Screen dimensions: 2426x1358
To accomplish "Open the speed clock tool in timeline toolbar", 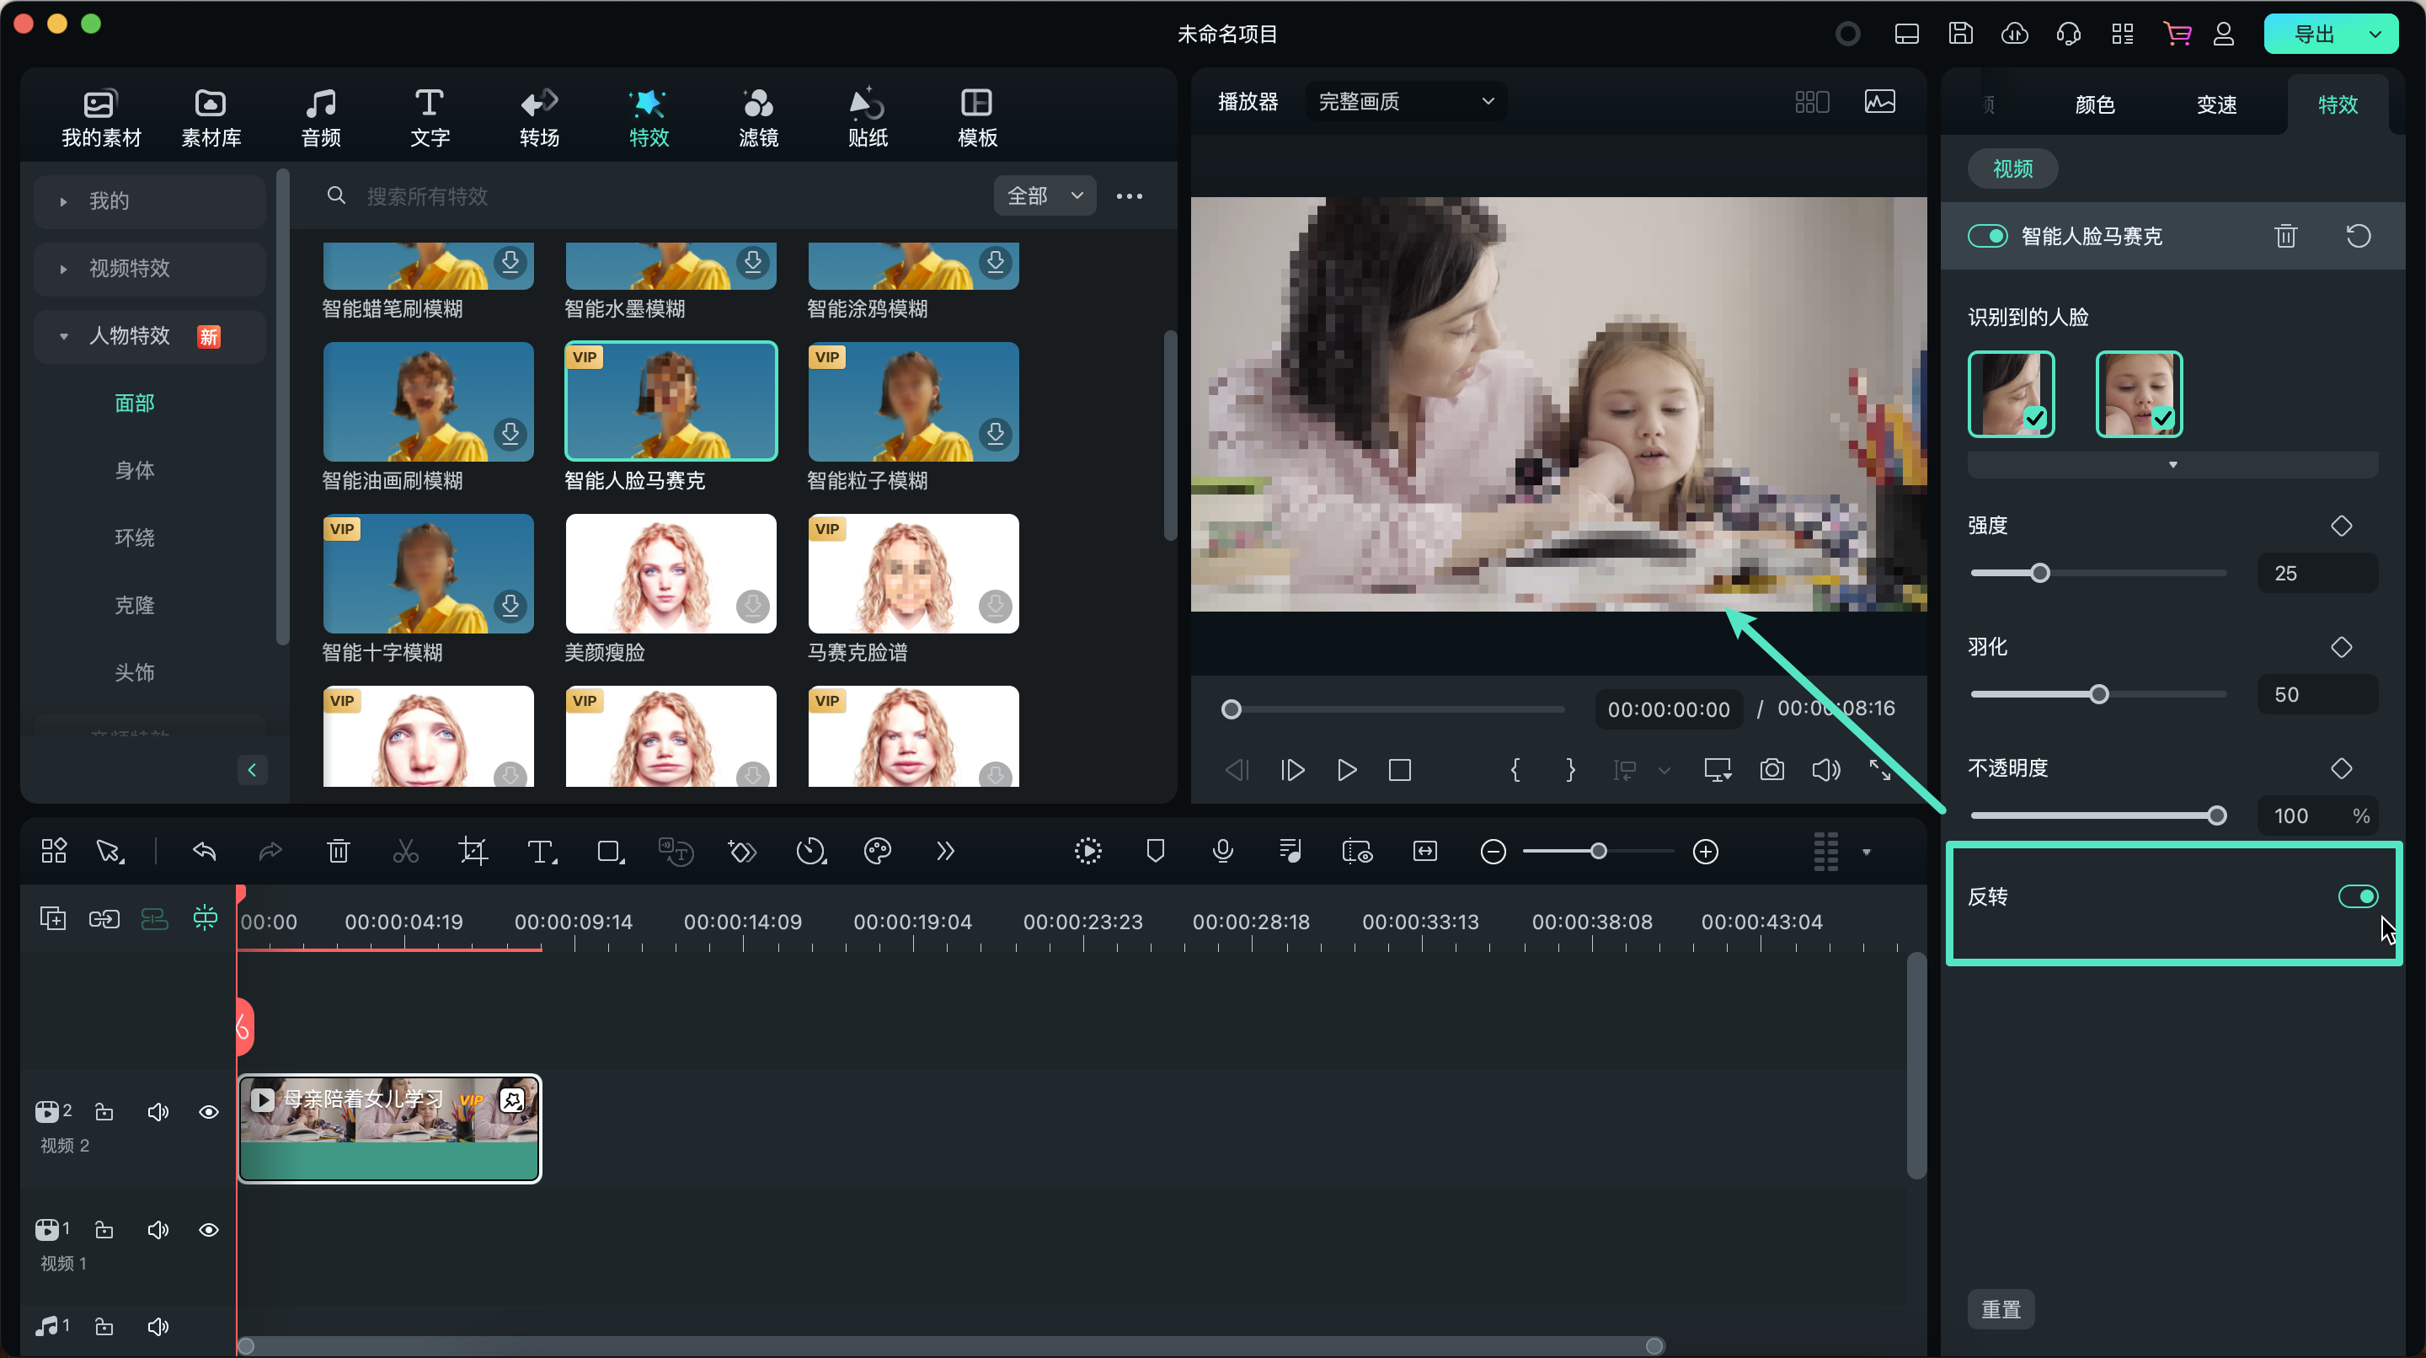I will (811, 852).
